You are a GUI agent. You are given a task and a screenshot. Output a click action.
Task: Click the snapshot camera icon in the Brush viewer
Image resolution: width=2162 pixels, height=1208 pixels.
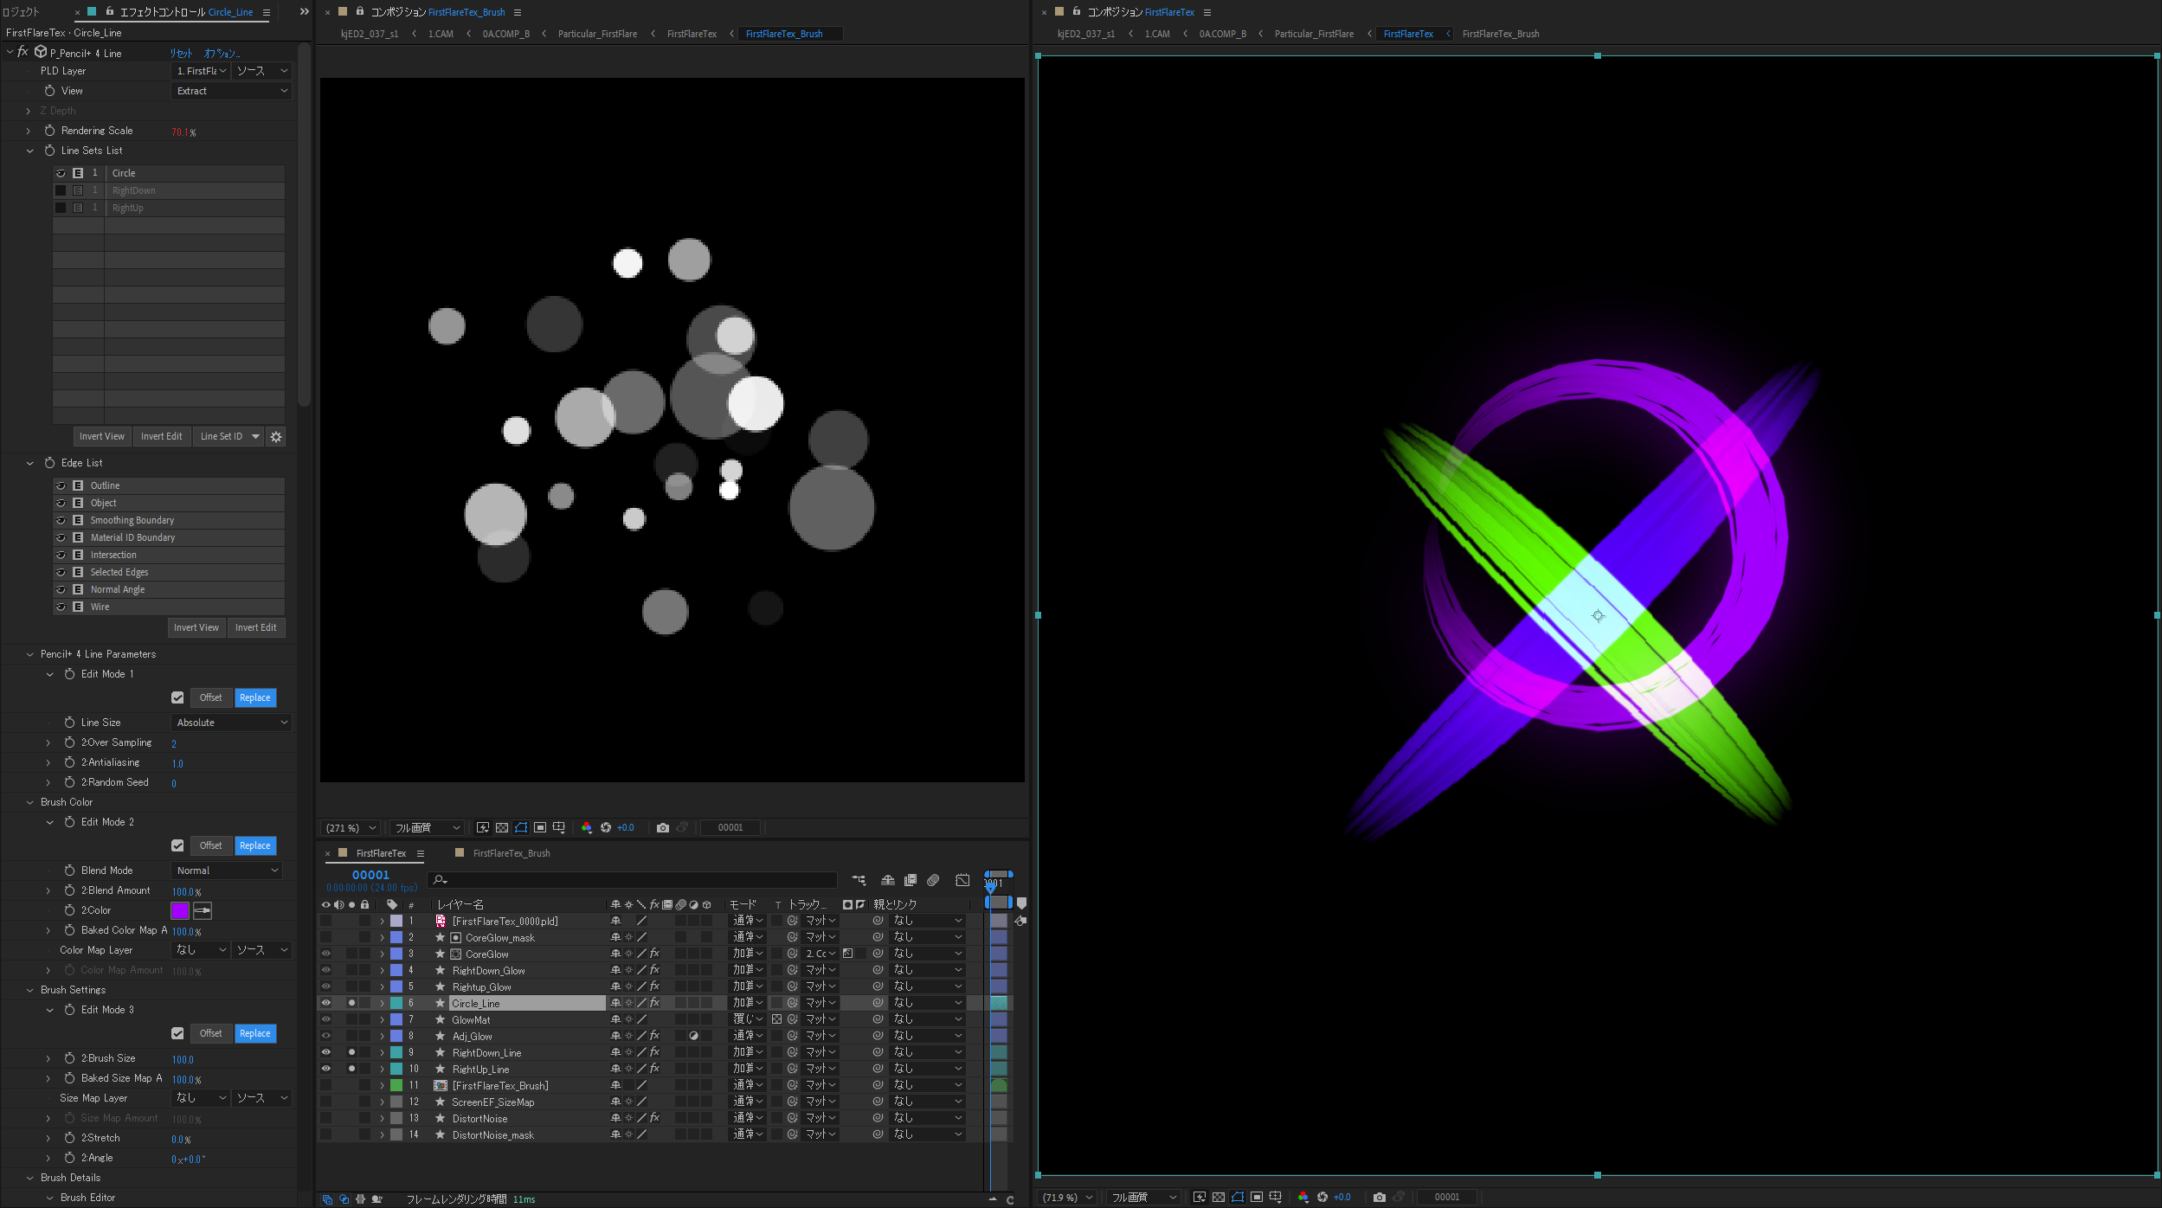point(662,827)
